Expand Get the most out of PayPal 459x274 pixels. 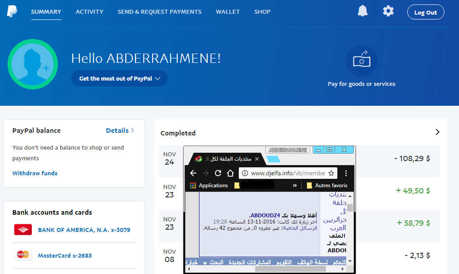coord(119,78)
